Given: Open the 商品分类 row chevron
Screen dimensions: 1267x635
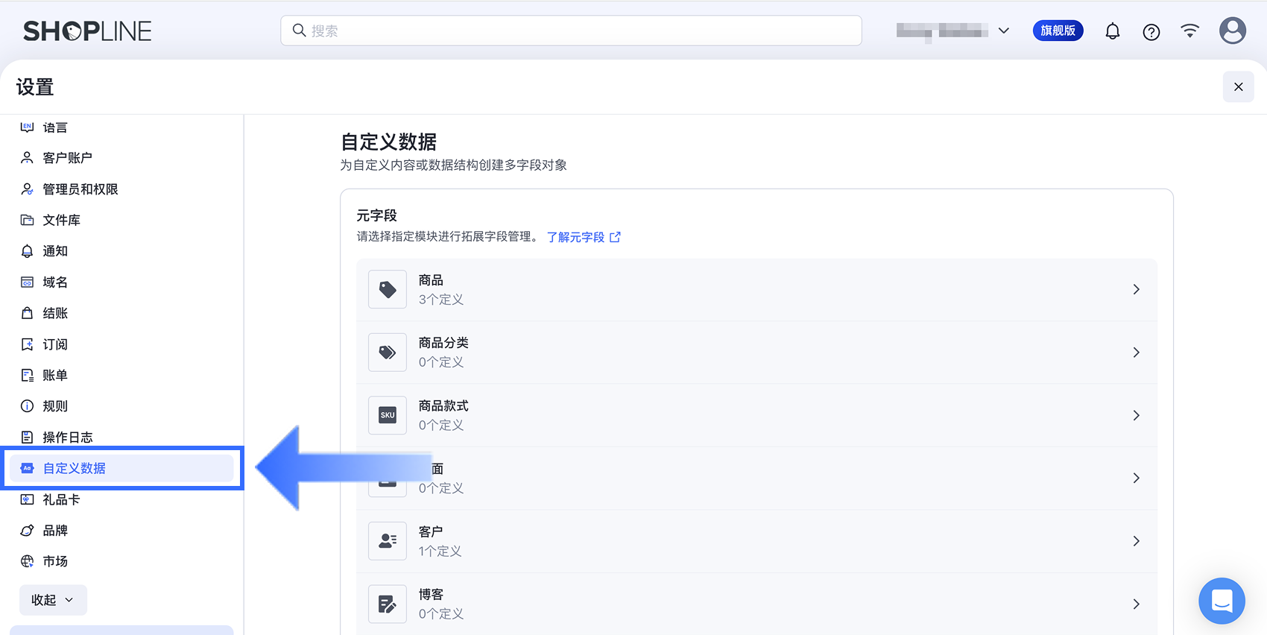Looking at the screenshot, I should click(1136, 353).
